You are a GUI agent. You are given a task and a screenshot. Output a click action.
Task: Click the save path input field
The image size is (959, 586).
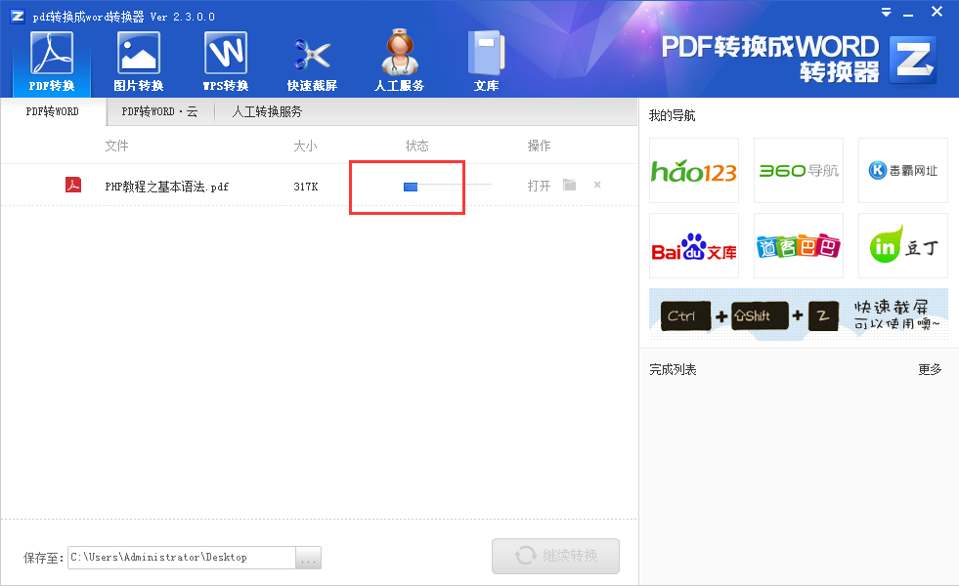coord(181,558)
